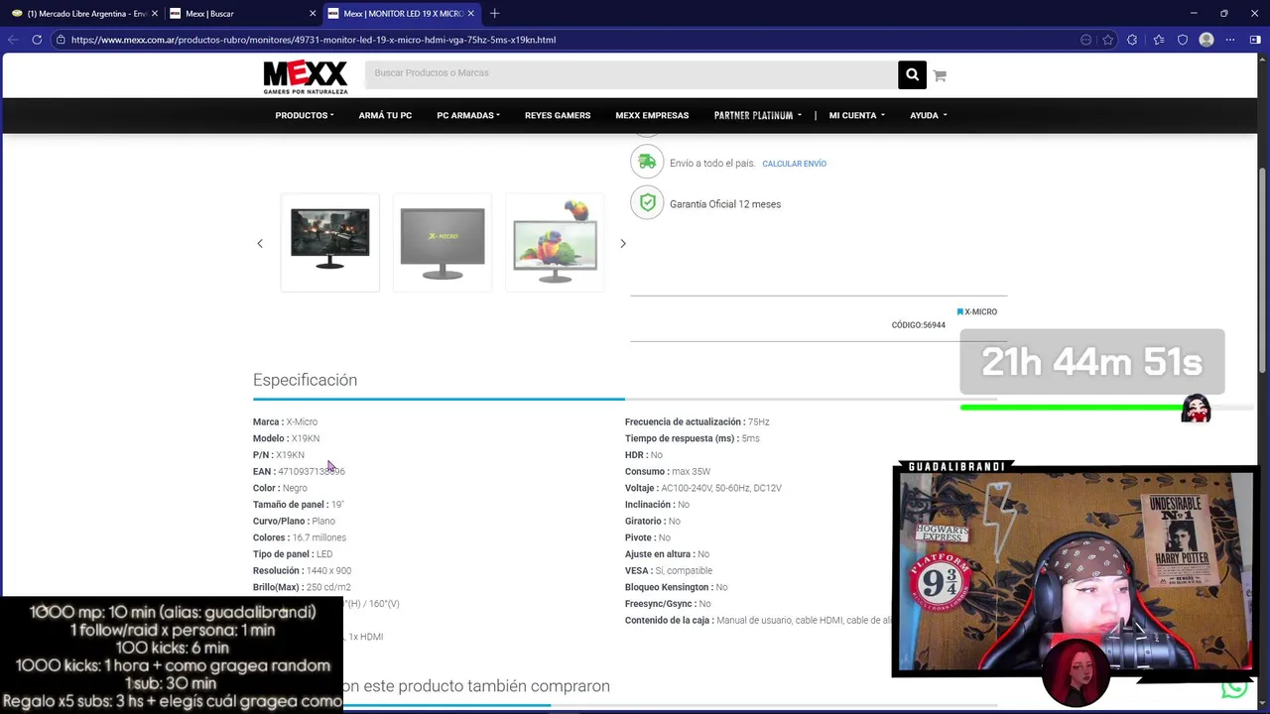Open the REYES GAMERS menu item

(558, 115)
